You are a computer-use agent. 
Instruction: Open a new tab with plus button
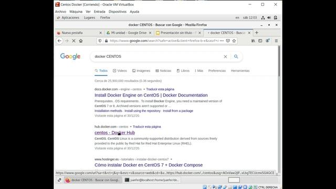(257, 33)
